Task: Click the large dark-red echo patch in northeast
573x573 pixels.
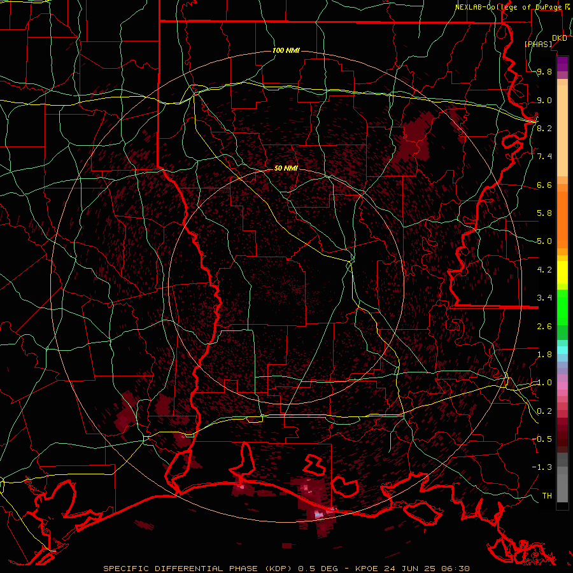Action: (414, 137)
